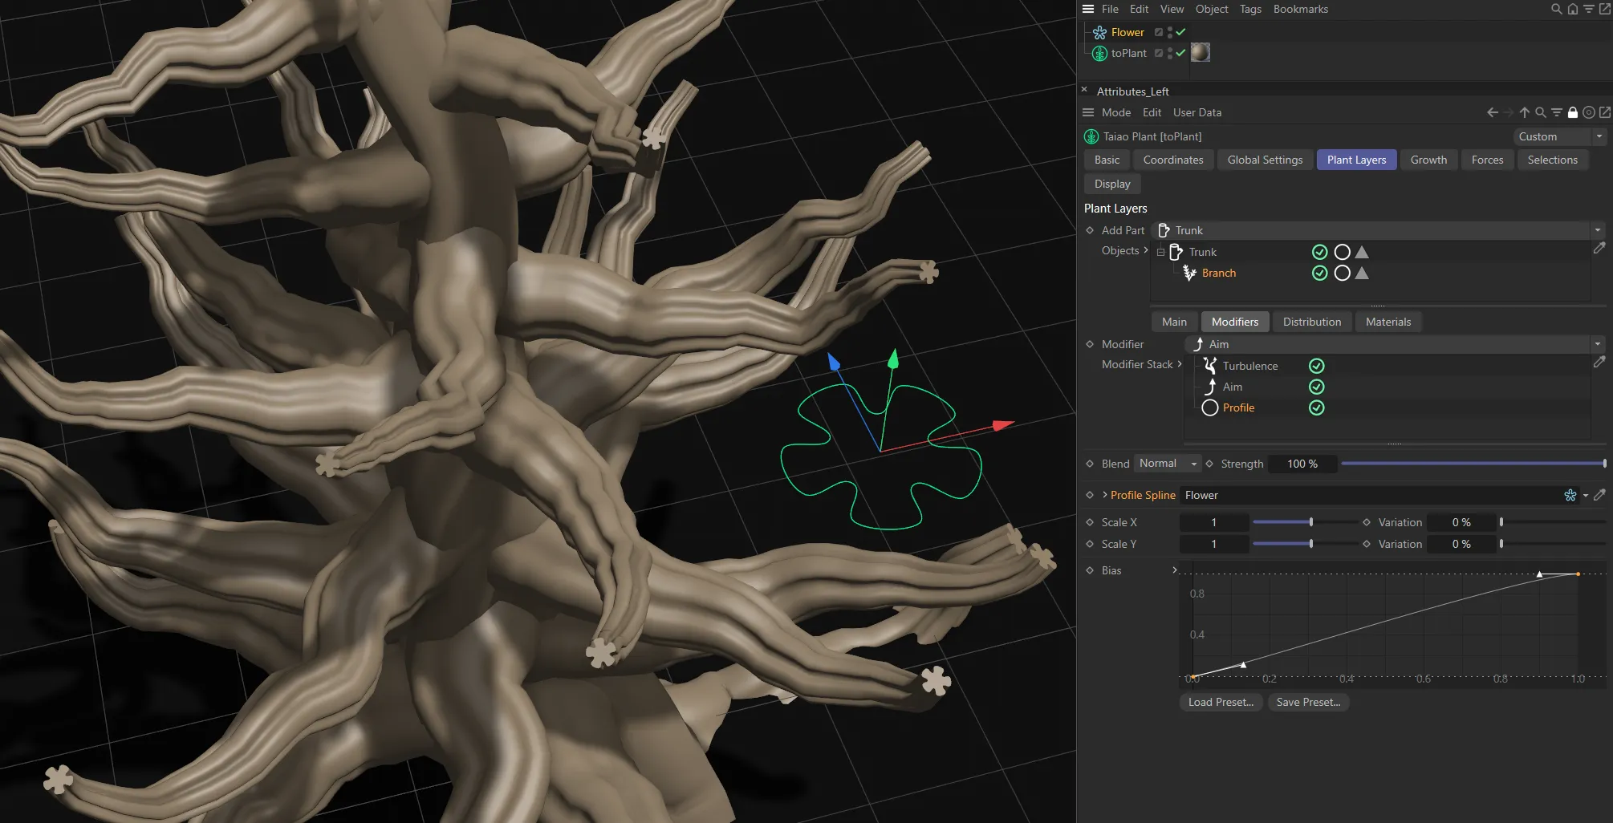Click the lock icon in Attributes toolbar
The image size is (1613, 823).
(1572, 112)
